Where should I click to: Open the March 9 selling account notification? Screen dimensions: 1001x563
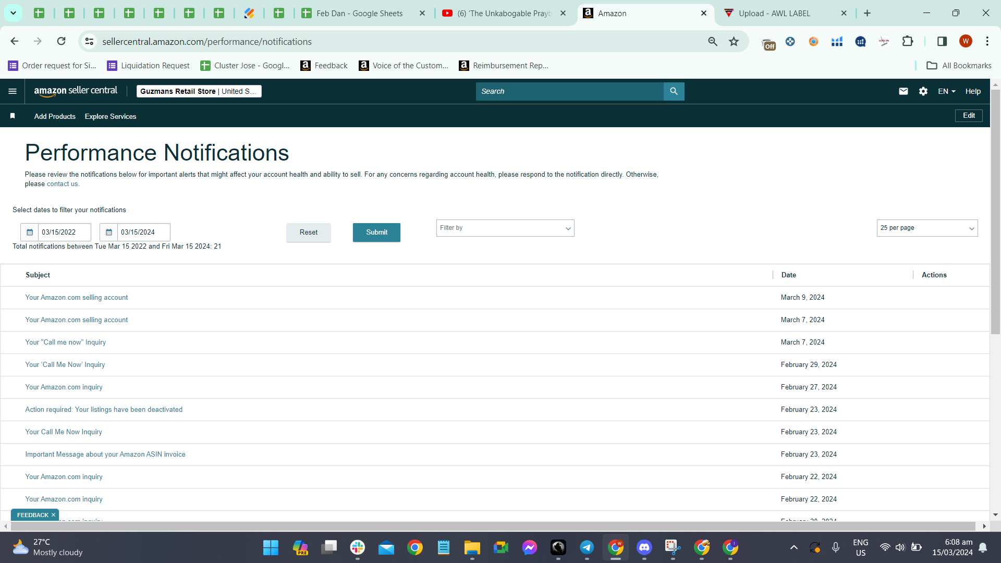pyautogui.click(x=77, y=298)
